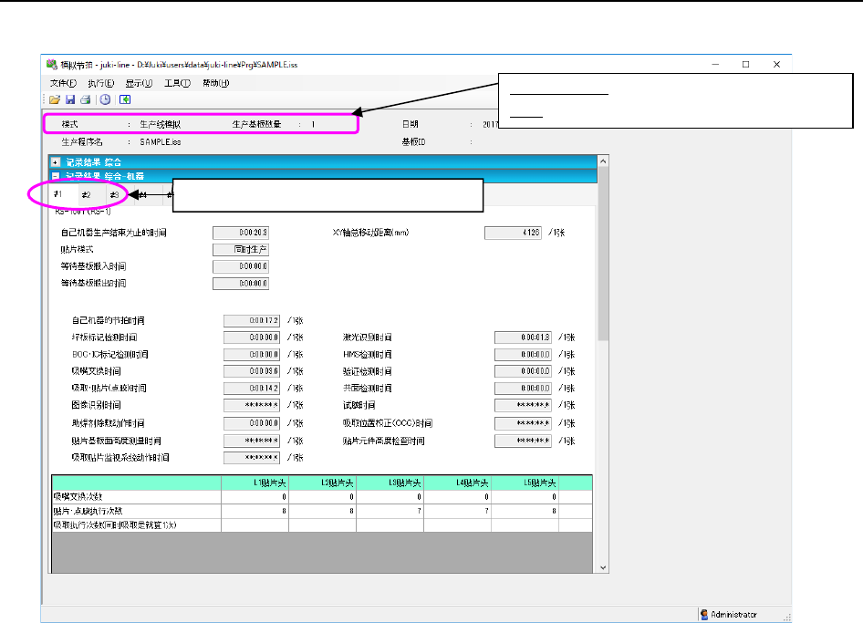Image resolution: width=863 pixels, height=623 pixels.
Task: Click the 贴片·点胶执行次数 row label
Action: pos(88,512)
